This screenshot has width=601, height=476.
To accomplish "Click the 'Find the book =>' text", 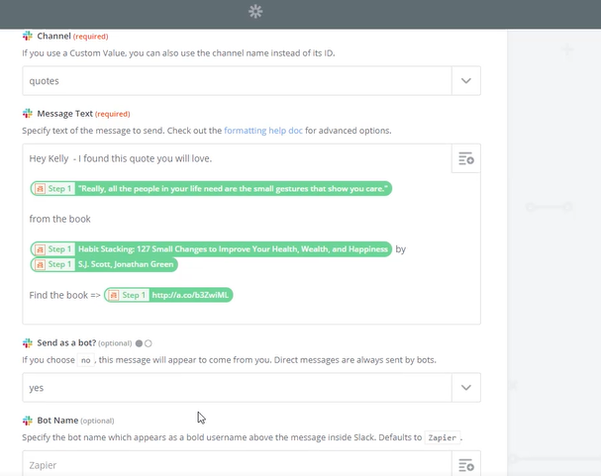I will click(64, 295).
